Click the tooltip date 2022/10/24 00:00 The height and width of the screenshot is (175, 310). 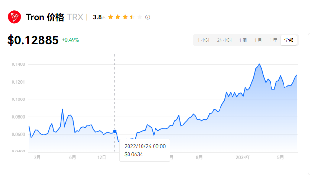[145, 146]
